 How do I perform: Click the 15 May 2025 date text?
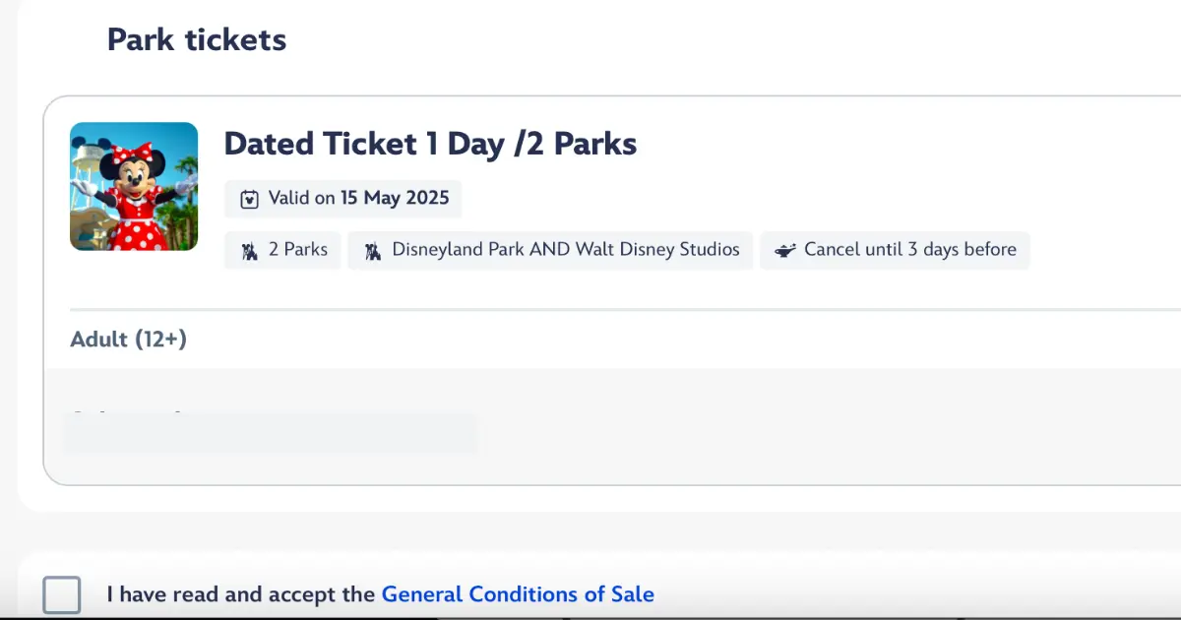(395, 198)
